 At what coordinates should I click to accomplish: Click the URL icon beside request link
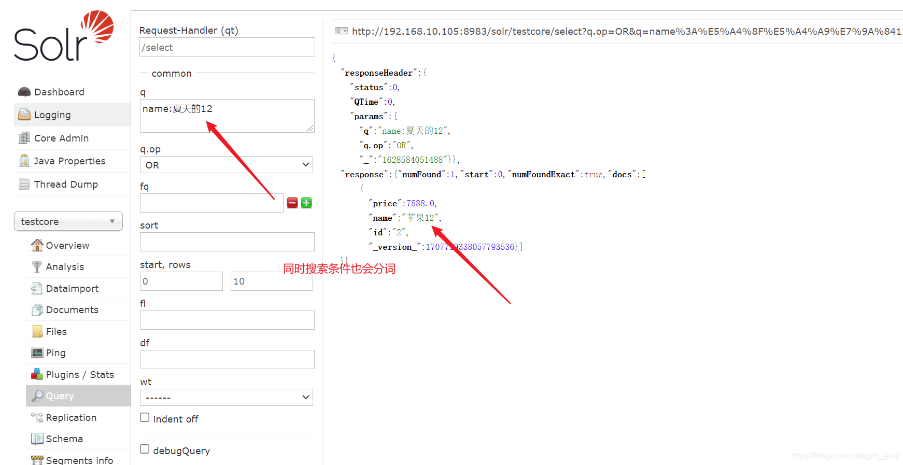(342, 31)
